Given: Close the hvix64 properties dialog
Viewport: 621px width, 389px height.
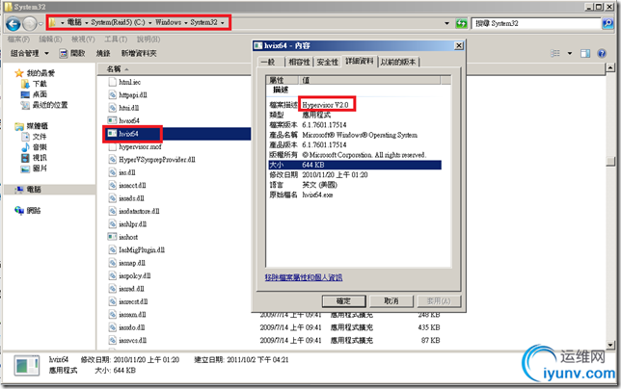Looking at the screenshot, I should point(459,46).
